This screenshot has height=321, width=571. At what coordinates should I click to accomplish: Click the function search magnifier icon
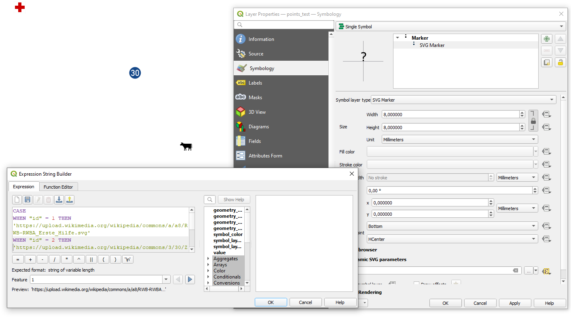210,200
